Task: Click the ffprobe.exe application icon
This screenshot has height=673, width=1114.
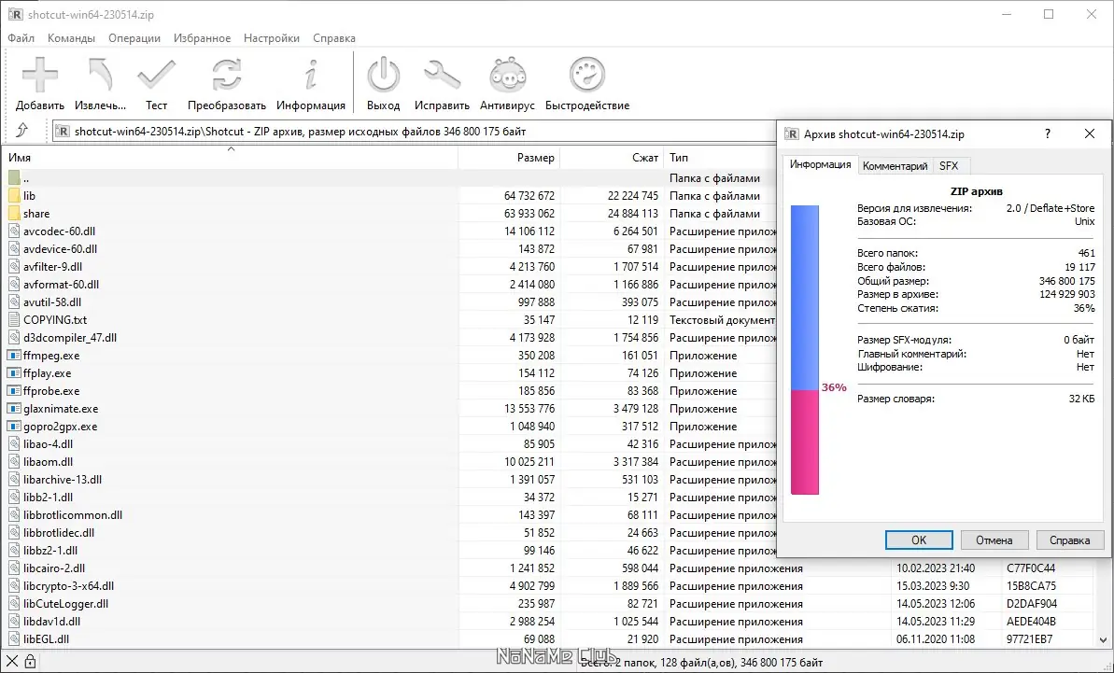Action: [14, 391]
